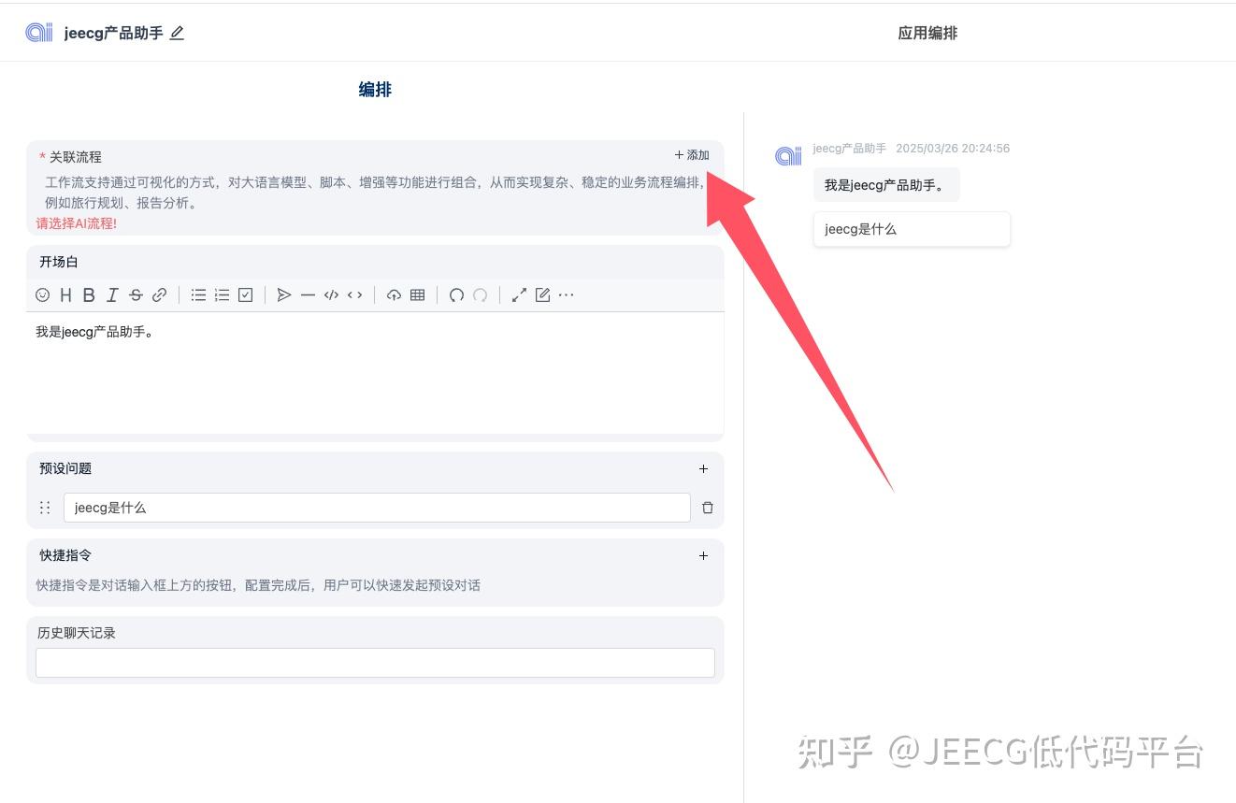Open more editor options (three dots)
Image resolution: width=1236 pixels, height=803 pixels.
(x=567, y=295)
